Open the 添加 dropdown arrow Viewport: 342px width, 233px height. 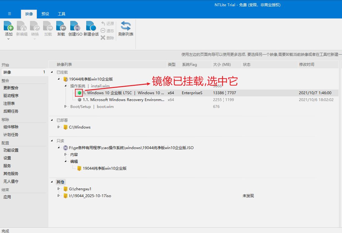tap(9, 39)
